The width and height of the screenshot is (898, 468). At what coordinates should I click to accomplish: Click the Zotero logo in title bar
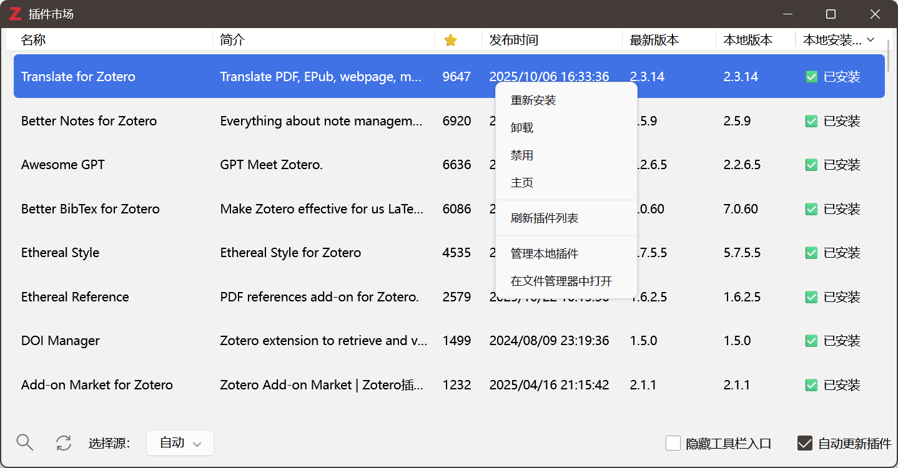[16, 14]
